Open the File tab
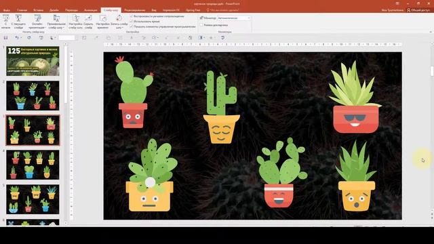434x244 pixels. click(x=7, y=10)
